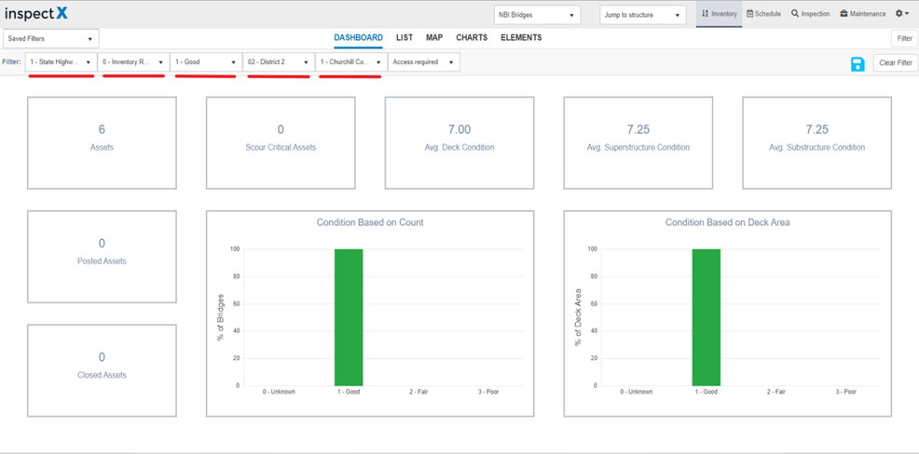The width and height of the screenshot is (919, 454).
Task: Click the Avg. Deck Condition card
Action: point(459,142)
